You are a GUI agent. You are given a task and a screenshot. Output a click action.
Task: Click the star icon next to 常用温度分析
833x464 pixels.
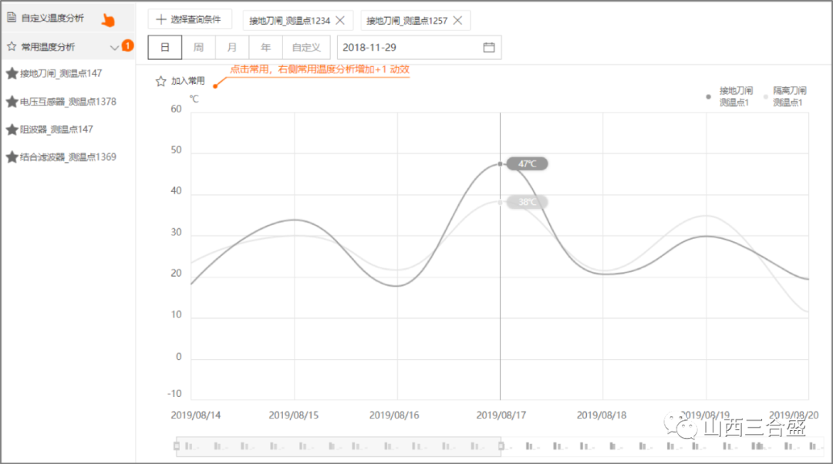pos(11,45)
